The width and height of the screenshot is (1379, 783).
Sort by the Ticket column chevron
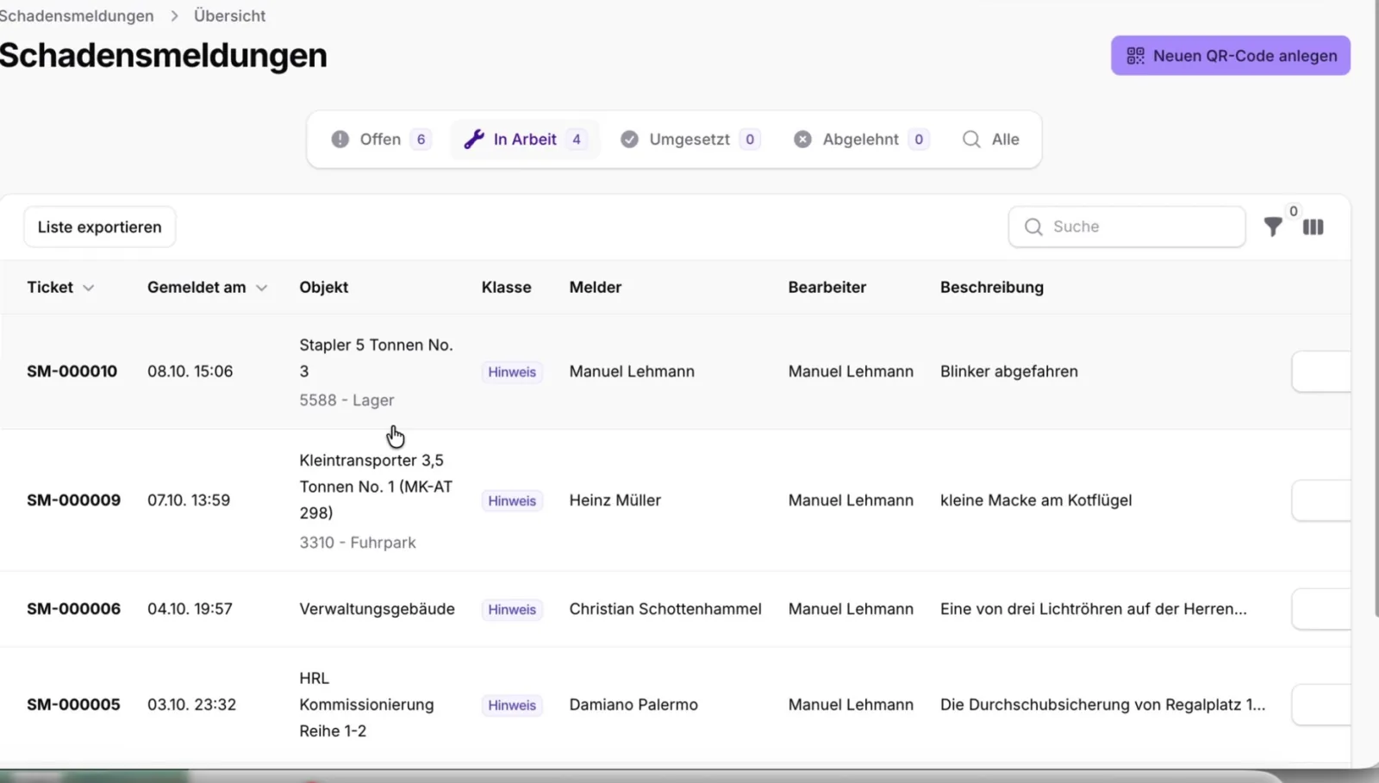pyautogui.click(x=88, y=288)
